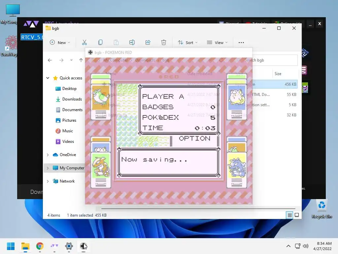Open Chrome from the taskbar
This screenshot has width=338, height=254.
pos(40,246)
